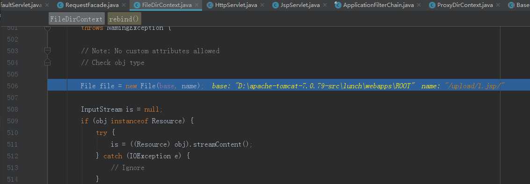The width and height of the screenshot is (530, 184).
Task: Click the '// Ignore' comment on line 513
Action: 128,168
